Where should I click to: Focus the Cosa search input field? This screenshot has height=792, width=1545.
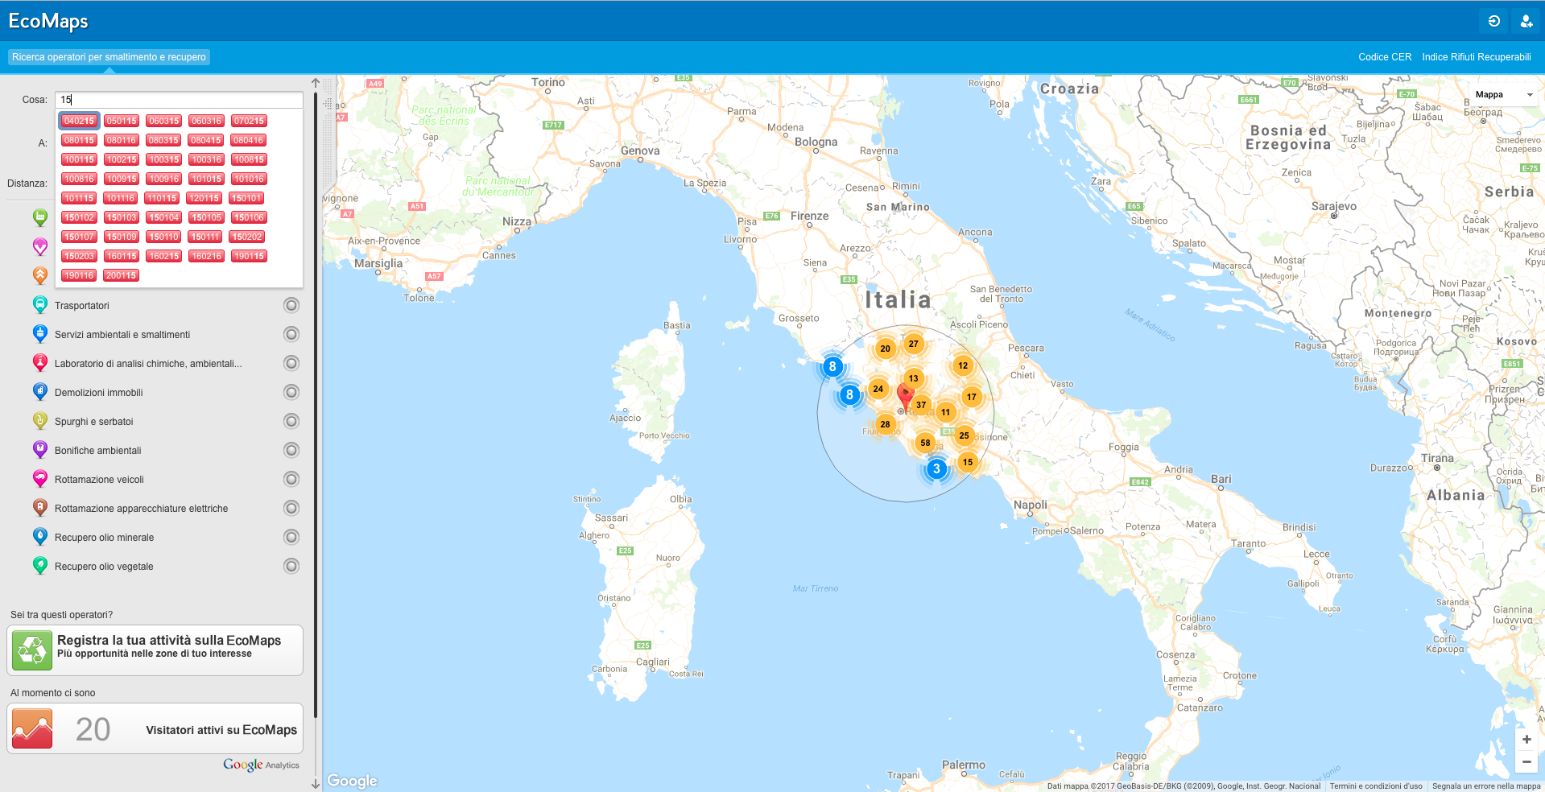pyautogui.click(x=179, y=100)
